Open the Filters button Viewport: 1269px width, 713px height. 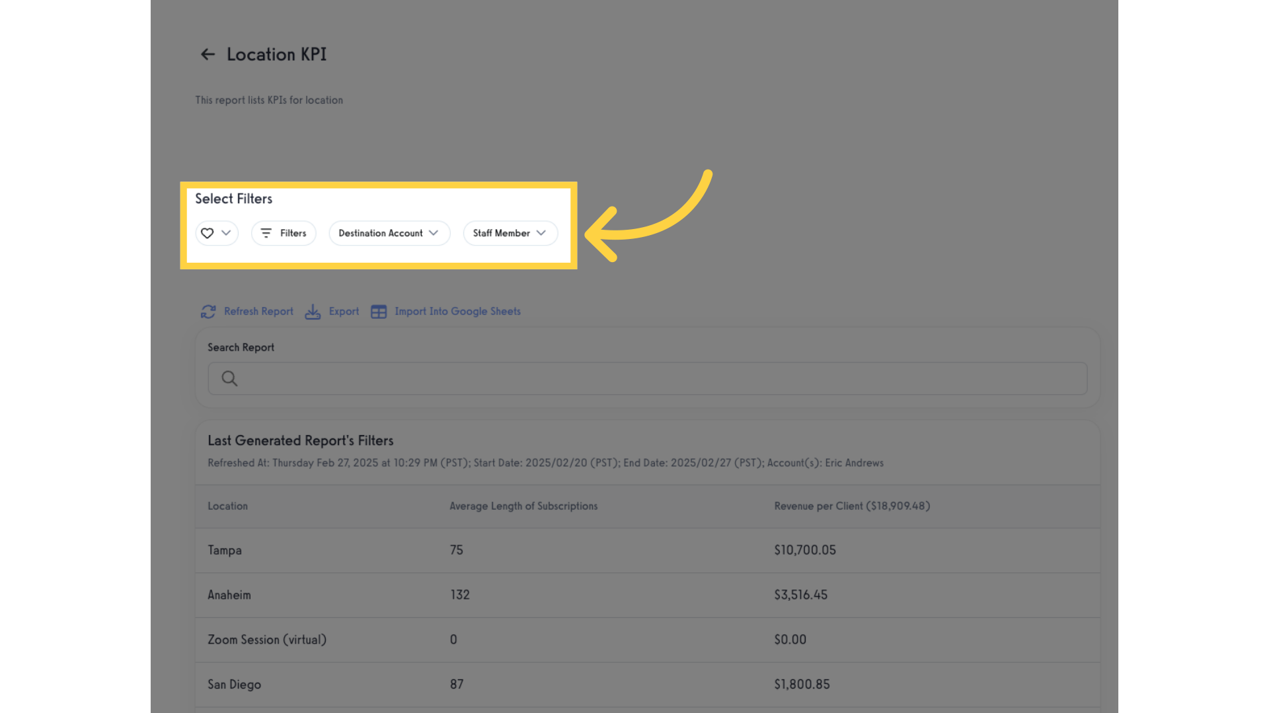coord(284,233)
